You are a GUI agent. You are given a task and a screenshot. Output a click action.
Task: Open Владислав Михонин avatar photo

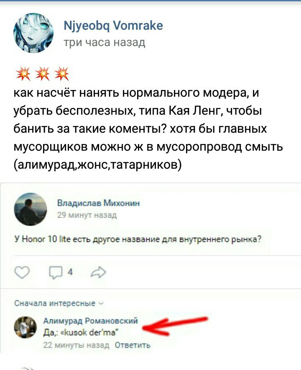pos(31,209)
